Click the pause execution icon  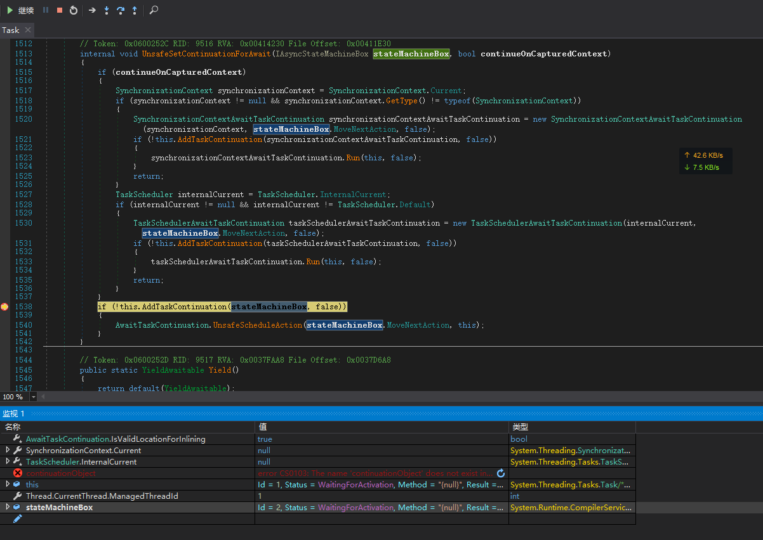pos(45,10)
